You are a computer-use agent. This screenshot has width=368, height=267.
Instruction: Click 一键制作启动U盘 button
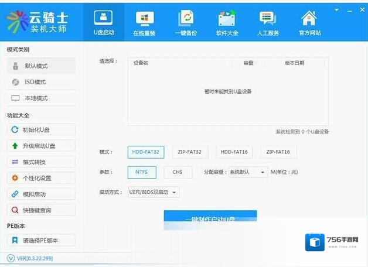coord(210,217)
